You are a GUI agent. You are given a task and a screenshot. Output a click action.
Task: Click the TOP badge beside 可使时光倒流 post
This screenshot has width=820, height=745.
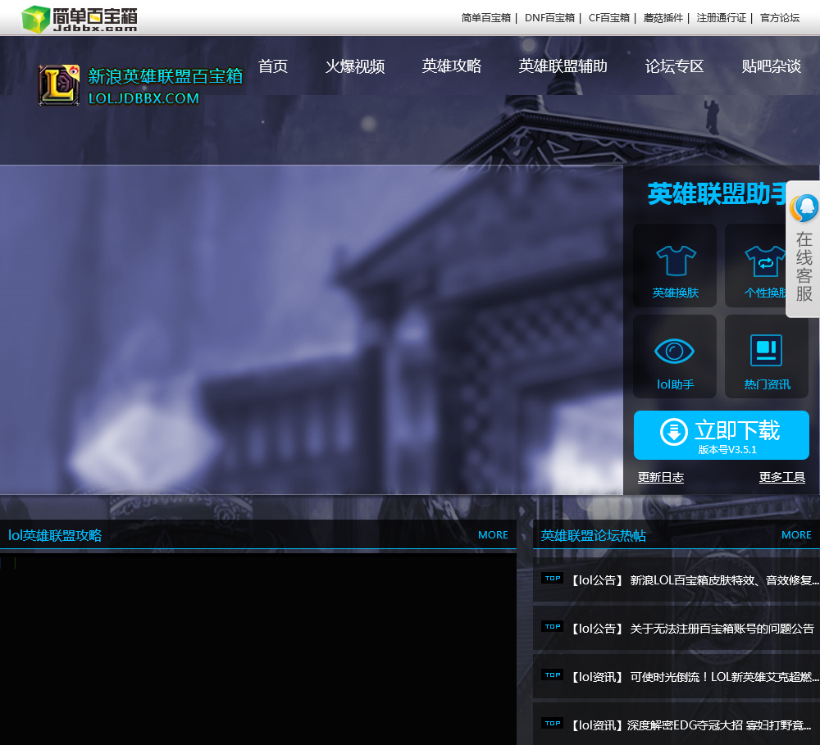click(552, 675)
